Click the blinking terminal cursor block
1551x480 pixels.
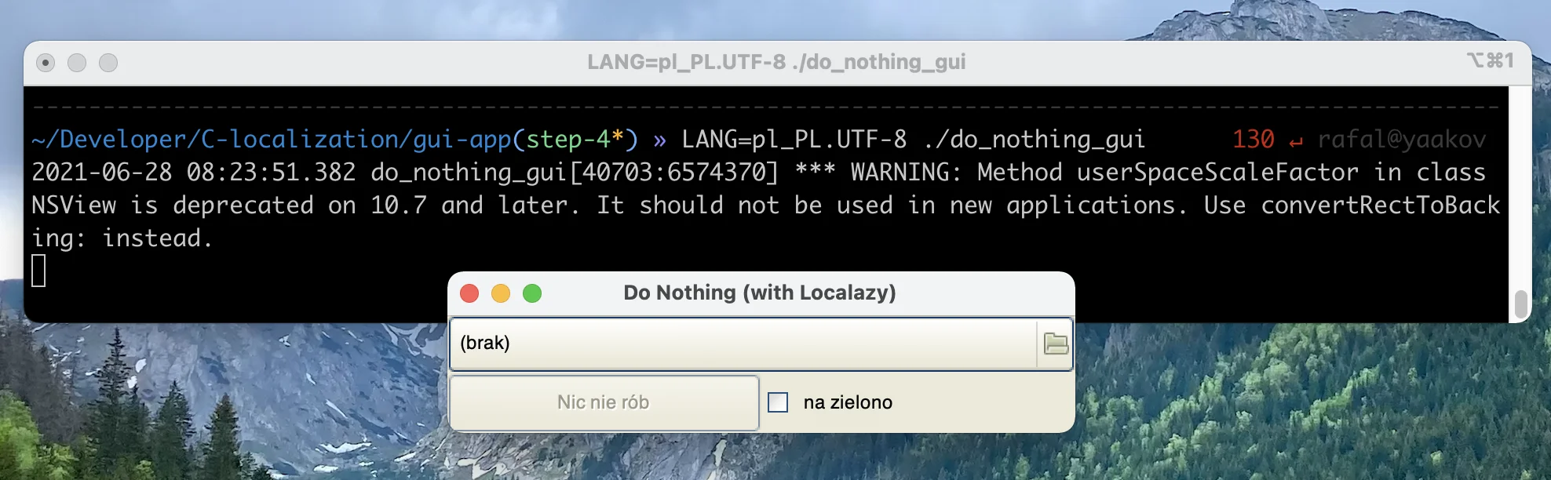click(x=38, y=271)
